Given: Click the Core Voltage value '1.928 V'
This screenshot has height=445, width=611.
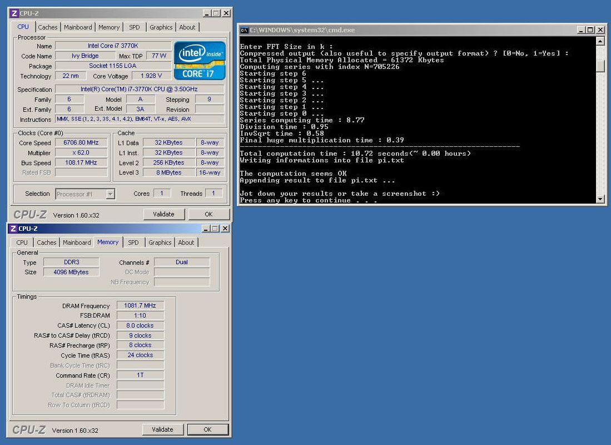Looking at the screenshot, I should [x=151, y=76].
